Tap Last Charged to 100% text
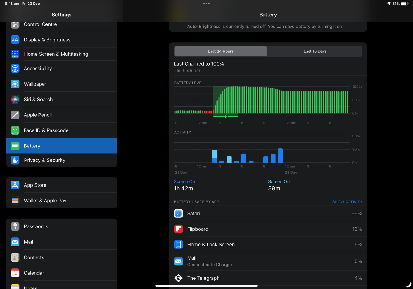The image size is (413, 289). [x=199, y=64]
